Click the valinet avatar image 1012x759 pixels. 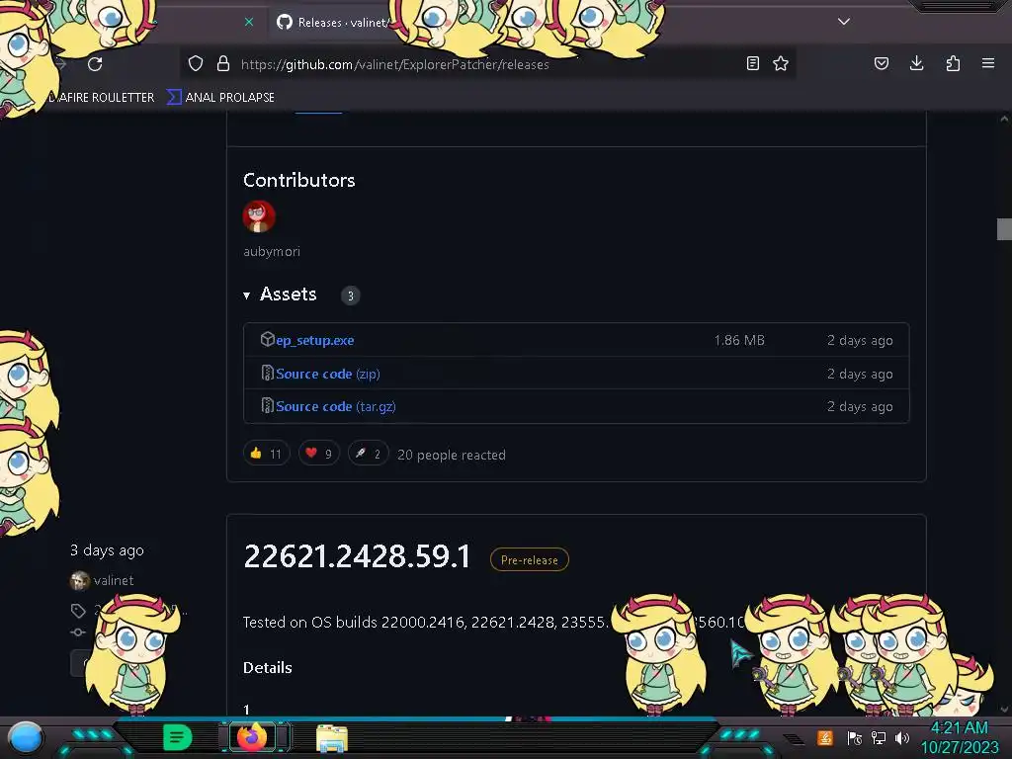79,581
